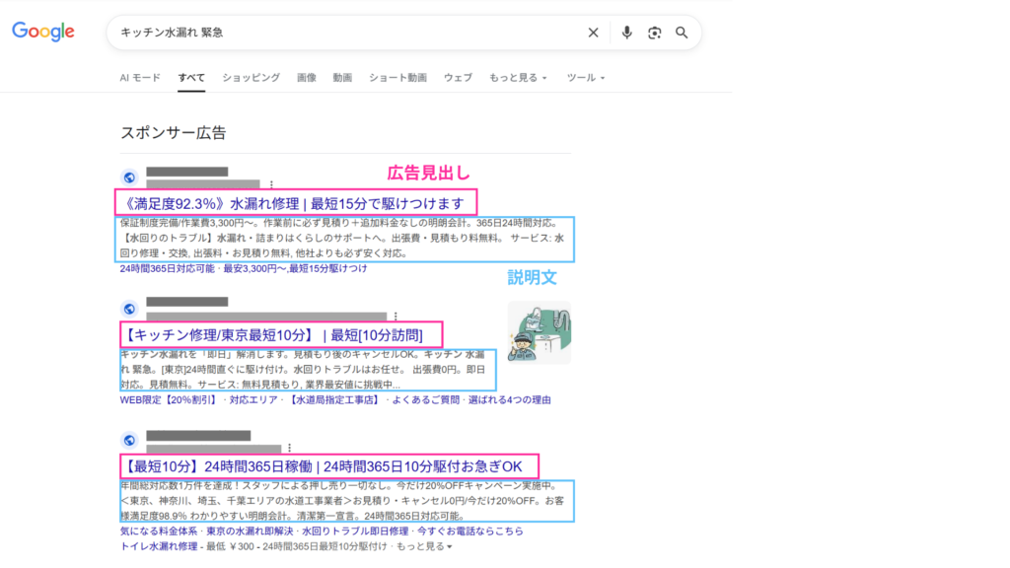
Task: Expand the もっと見る dropdown in the tab bar
Action: coord(518,77)
